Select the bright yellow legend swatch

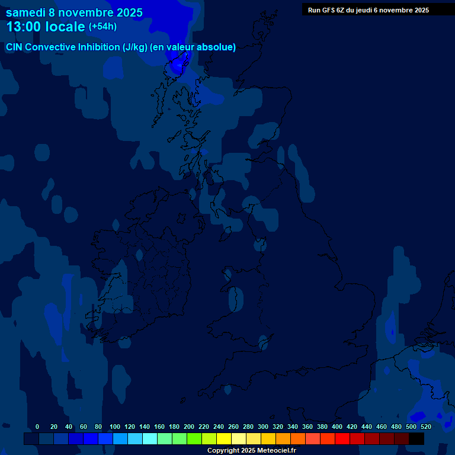pos(224,439)
